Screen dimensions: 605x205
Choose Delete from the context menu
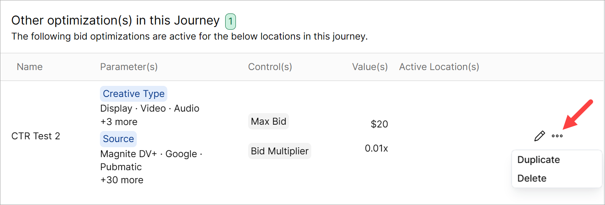(x=532, y=178)
